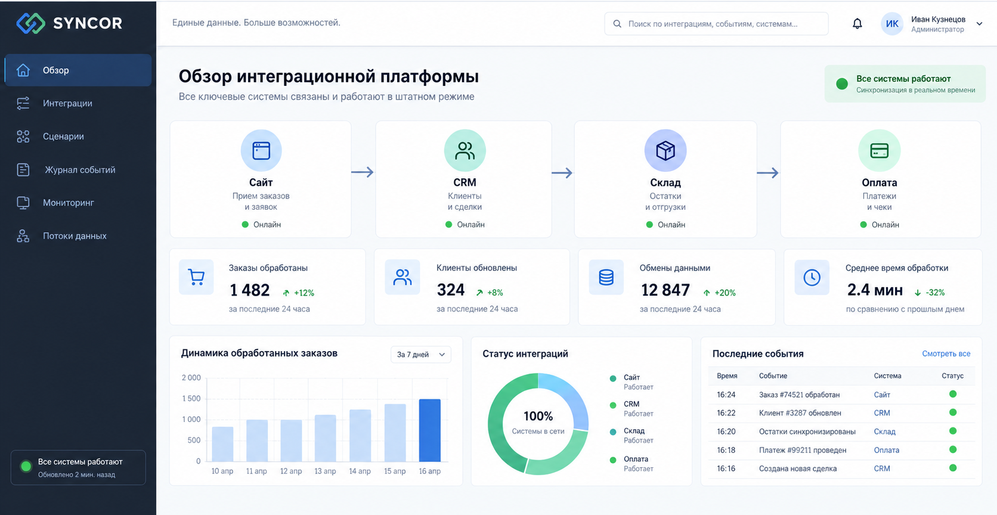Click the Сценарии sidebar icon
The height and width of the screenshot is (515, 997).
point(23,136)
